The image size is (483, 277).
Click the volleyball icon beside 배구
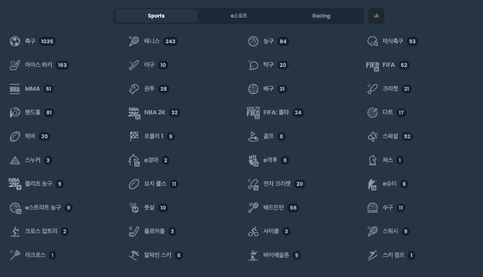pos(253,89)
